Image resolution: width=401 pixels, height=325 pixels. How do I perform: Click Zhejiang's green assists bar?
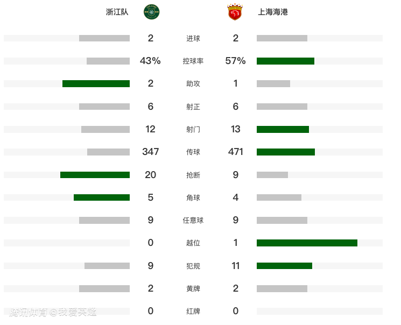tap(96, 83)
